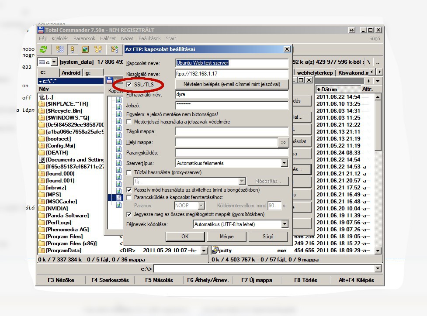Enable master password protection checkbox

pos(129,122)
